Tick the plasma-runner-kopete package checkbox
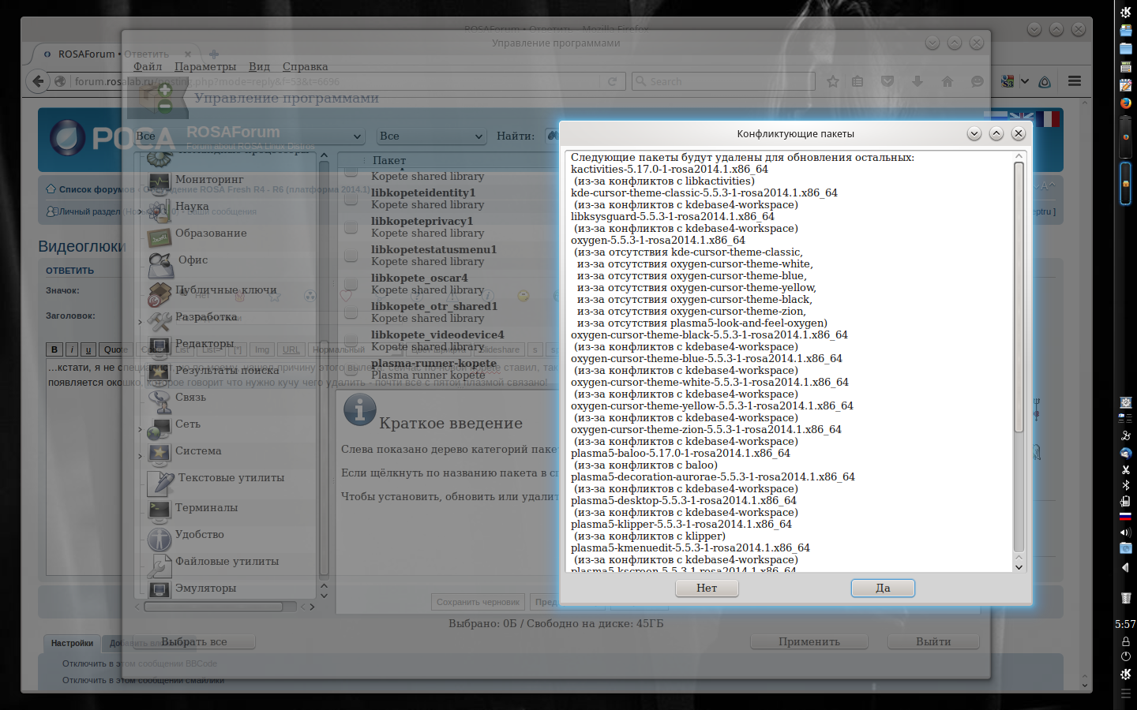1137x710 pixels. [351, 369]
